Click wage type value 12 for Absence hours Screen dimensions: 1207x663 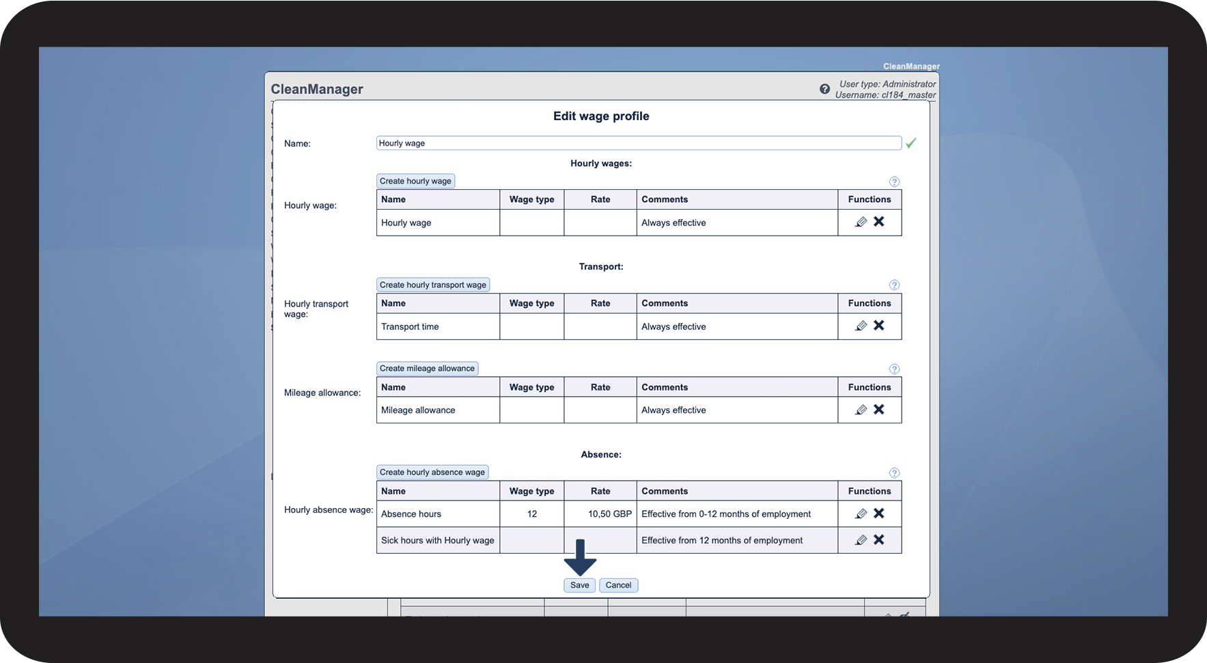532,514
